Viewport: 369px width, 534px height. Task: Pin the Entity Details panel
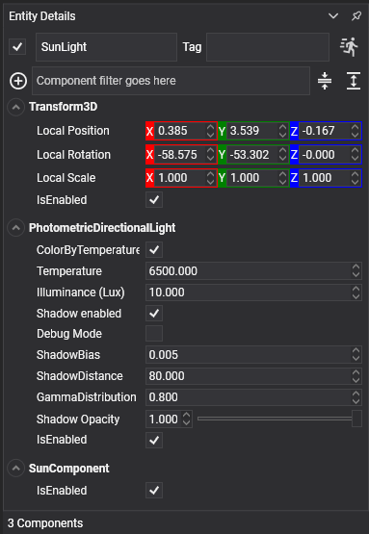[x=356, y=16]
